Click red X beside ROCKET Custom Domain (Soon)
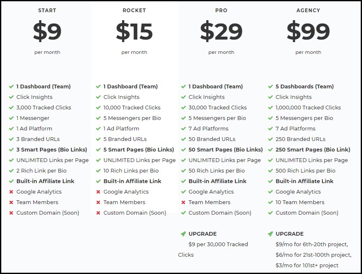362x274 pixels. pos(98,213)
